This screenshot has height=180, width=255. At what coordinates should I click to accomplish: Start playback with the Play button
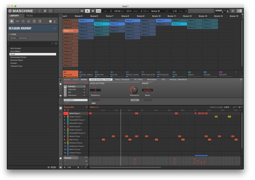coord(87,11)
